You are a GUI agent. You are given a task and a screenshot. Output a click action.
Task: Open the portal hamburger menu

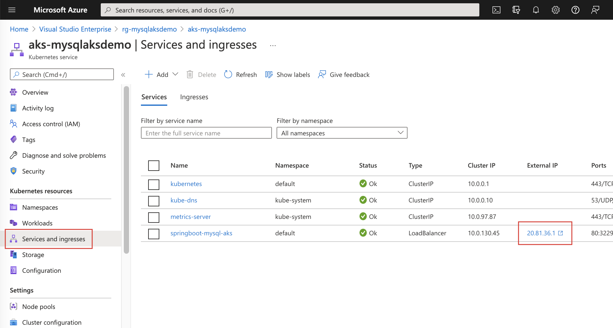coord(12,10)
